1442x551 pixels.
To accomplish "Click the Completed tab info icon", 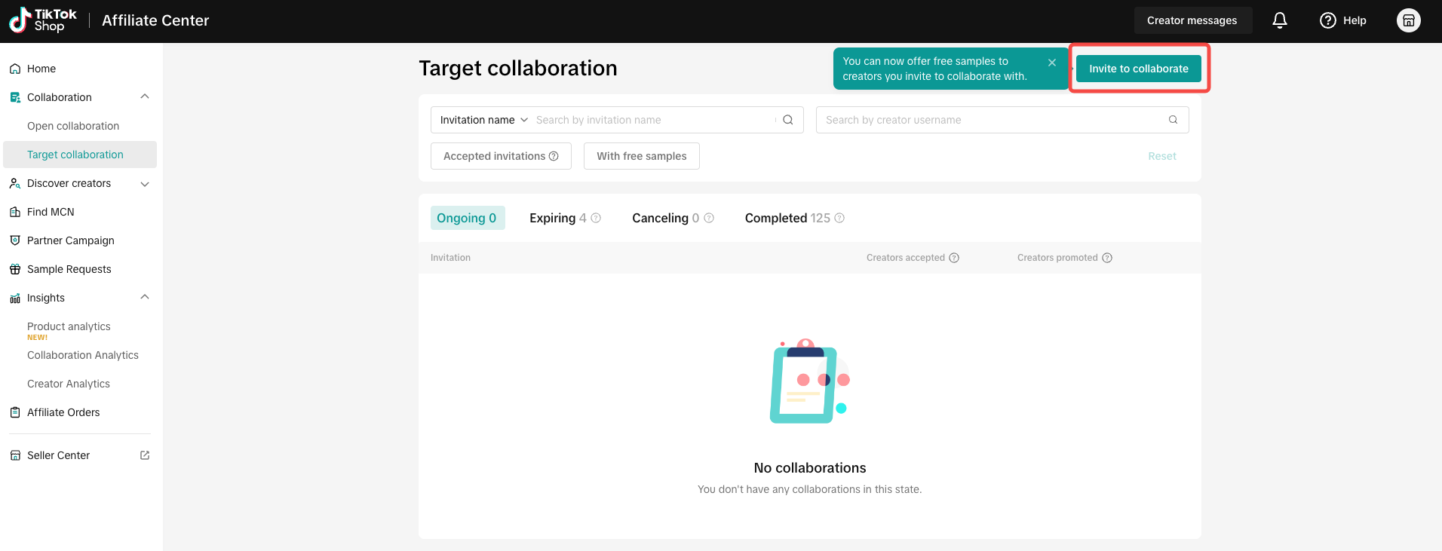I will (839, 218).
